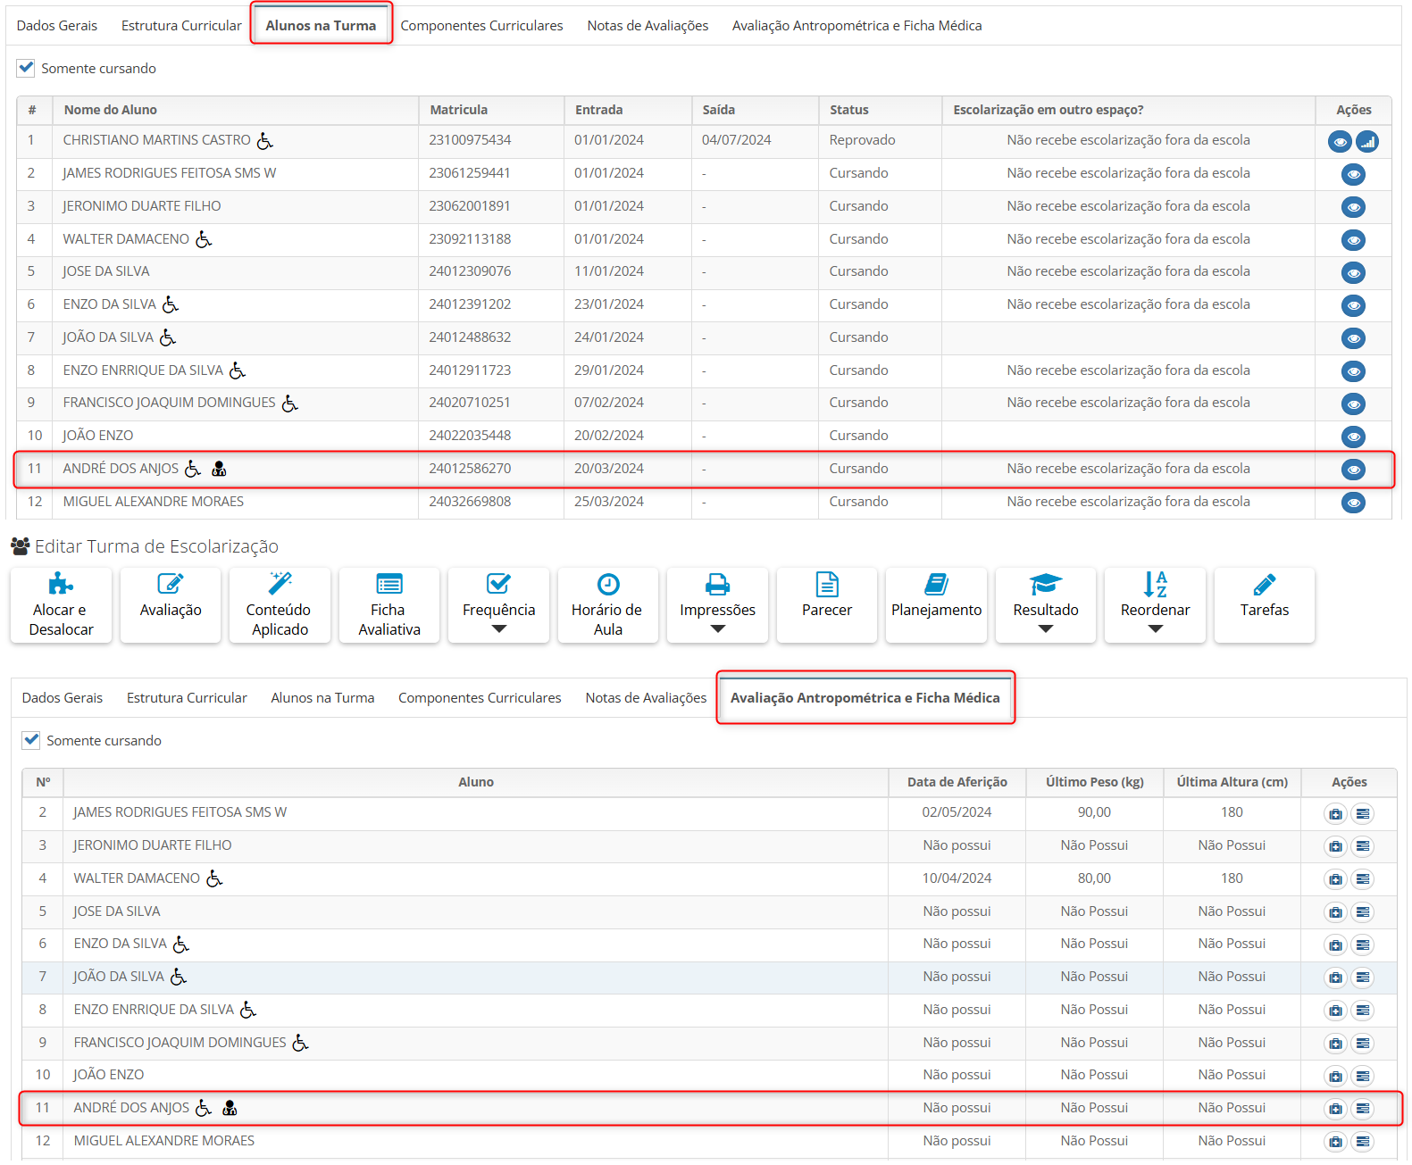View details for CHRISTIANO MARTINS CASTRO via eye icon
The image size is (1412, 1165).
tap(1340, 142)
